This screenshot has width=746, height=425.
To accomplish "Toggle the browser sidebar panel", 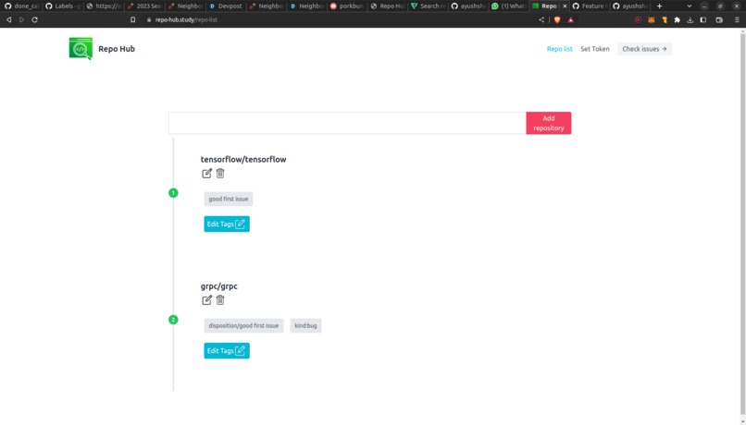I will pos(703,20).
